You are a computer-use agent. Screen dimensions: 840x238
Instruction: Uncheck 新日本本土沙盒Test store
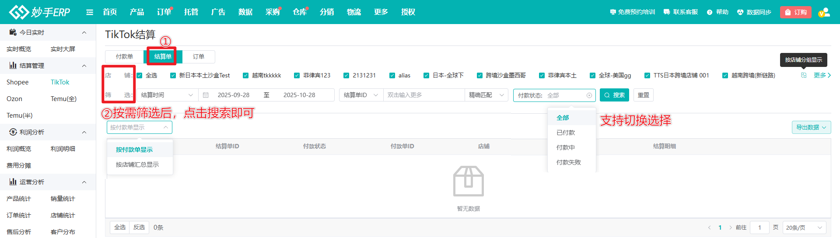click(x=173, y=75)
